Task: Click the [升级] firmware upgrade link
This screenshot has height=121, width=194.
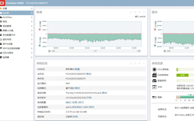Action: 89,98
